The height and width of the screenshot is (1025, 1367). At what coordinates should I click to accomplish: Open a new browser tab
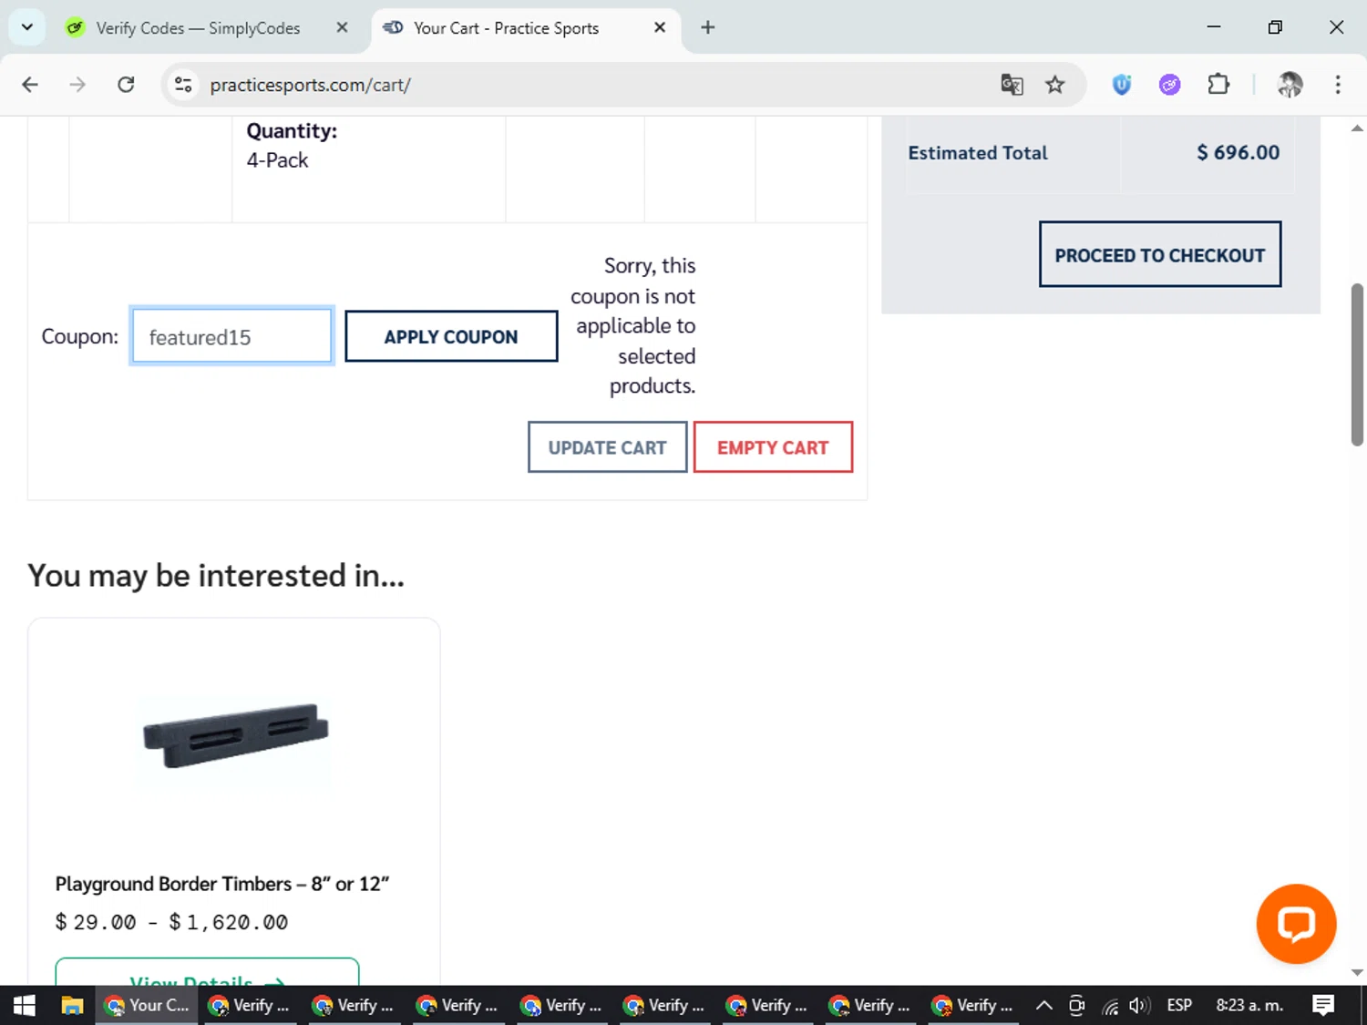click(x=708, y=27)
